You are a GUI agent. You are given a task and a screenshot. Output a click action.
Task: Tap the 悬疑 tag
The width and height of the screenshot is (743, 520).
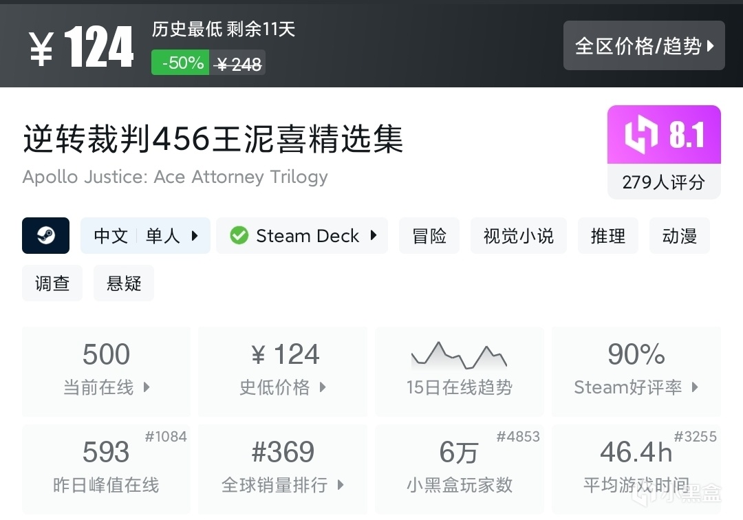click(124, 283)
